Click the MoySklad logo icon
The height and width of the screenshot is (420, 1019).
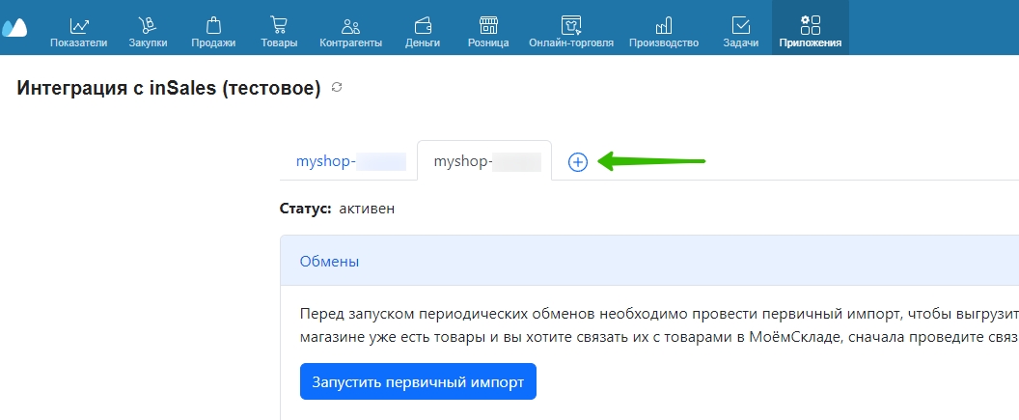tap(14, 28)
